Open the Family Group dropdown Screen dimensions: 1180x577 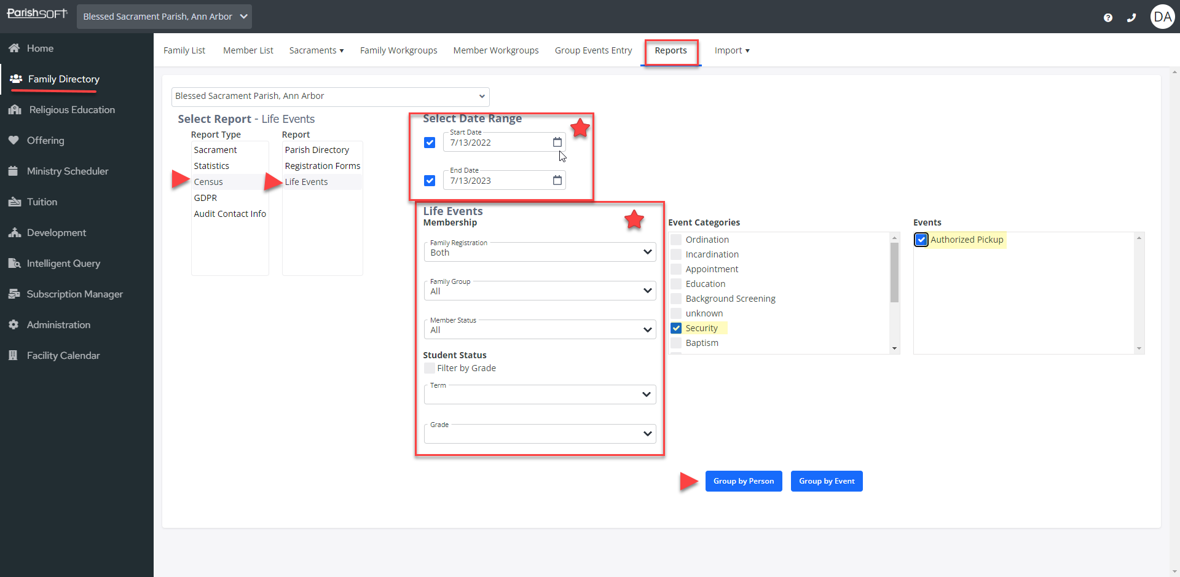pos(540,291)
